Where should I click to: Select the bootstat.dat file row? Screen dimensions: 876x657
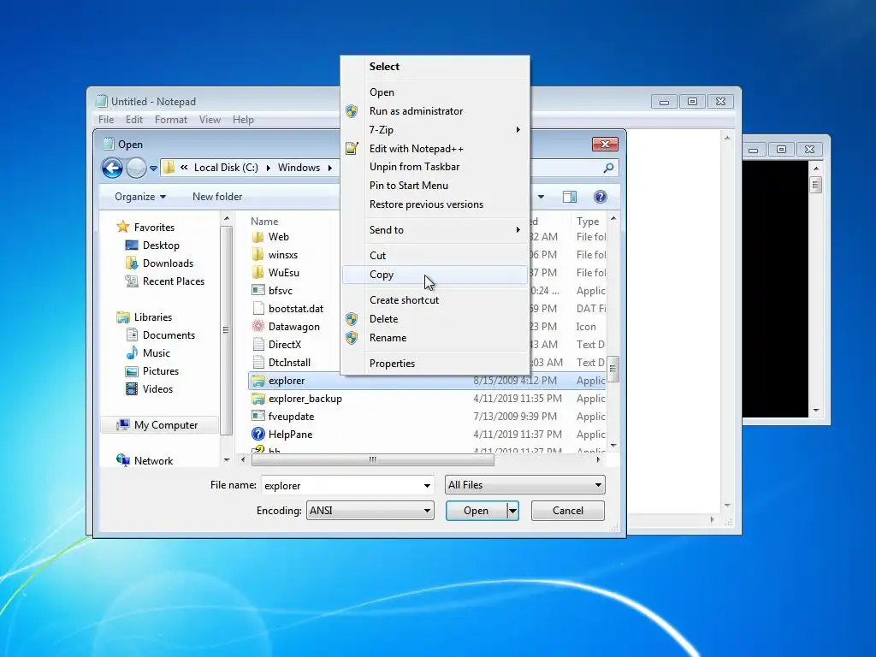pos(428,308)
